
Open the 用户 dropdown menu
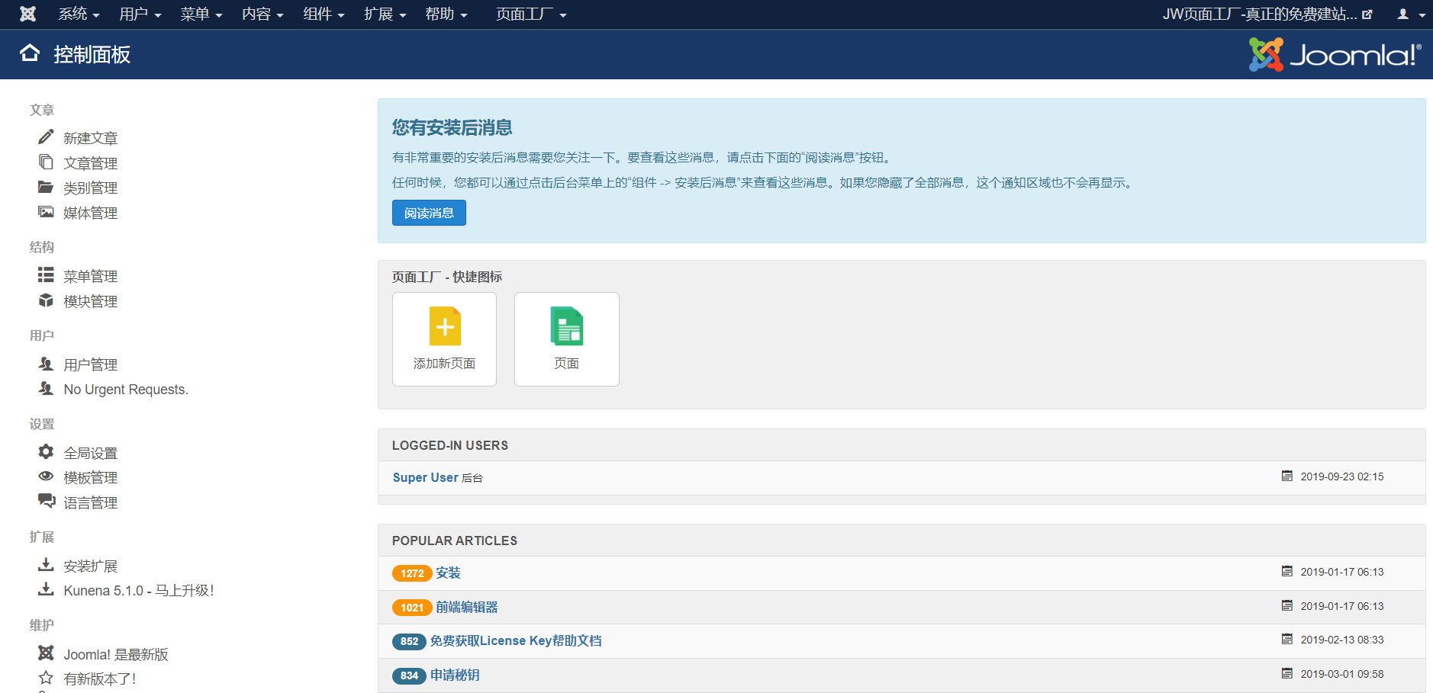tap(140, 14)
